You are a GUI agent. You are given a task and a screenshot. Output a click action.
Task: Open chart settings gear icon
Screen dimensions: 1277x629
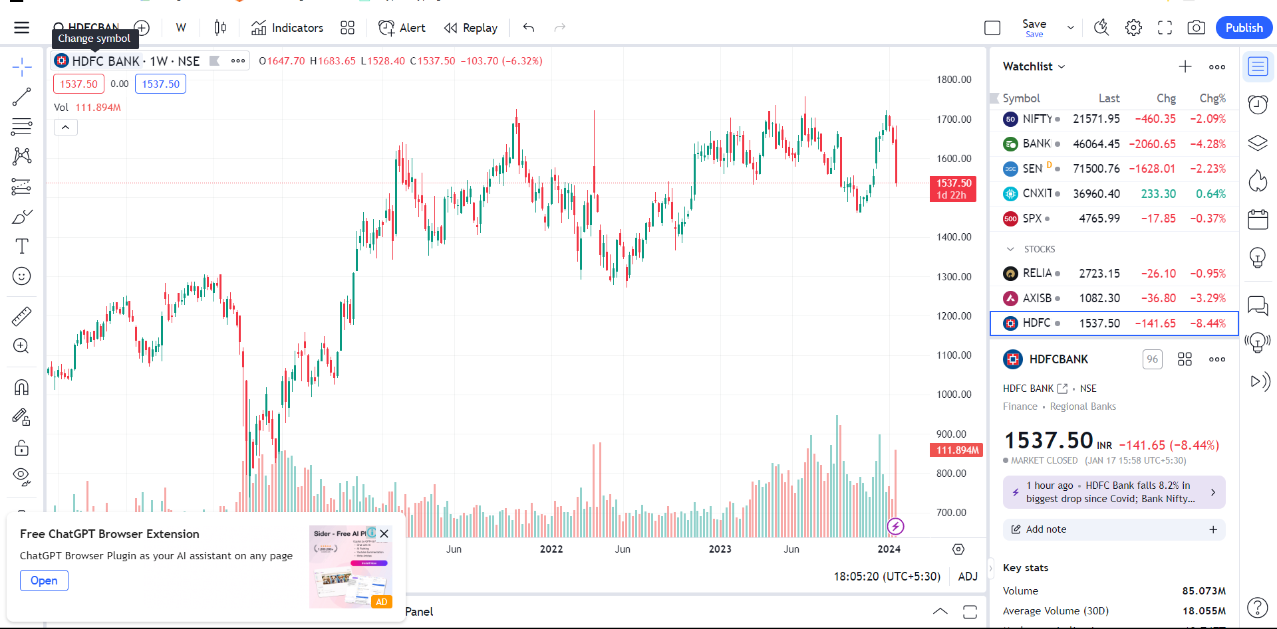pyautogui.click(x=1133, y=28)
